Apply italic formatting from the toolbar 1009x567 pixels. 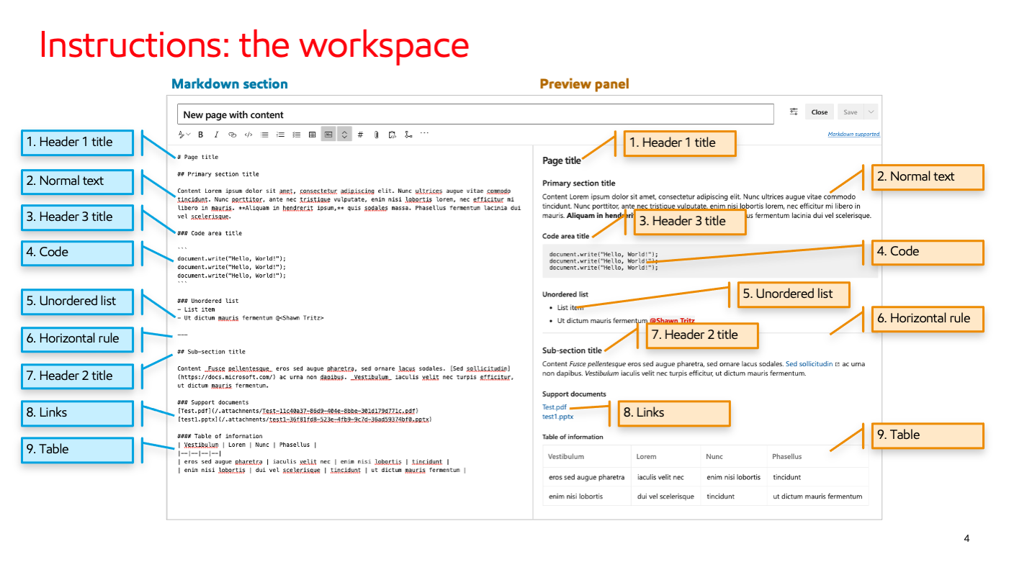coord(215,135)
